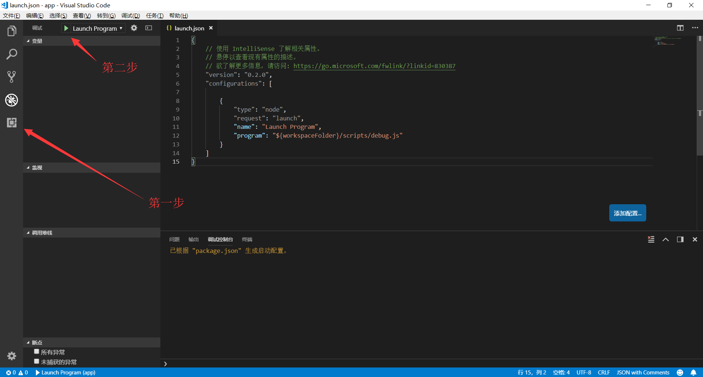This screenshot has width=703, height=377.
Task: Open the 转到(G) menu
Action: 106,16
